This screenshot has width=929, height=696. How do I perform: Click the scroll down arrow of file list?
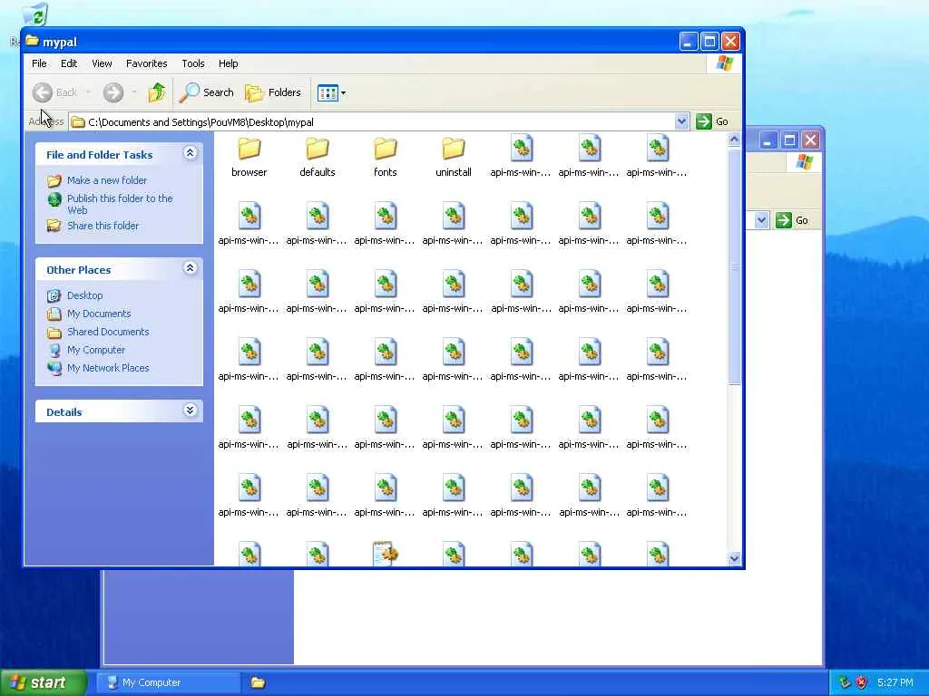point(734,558)
